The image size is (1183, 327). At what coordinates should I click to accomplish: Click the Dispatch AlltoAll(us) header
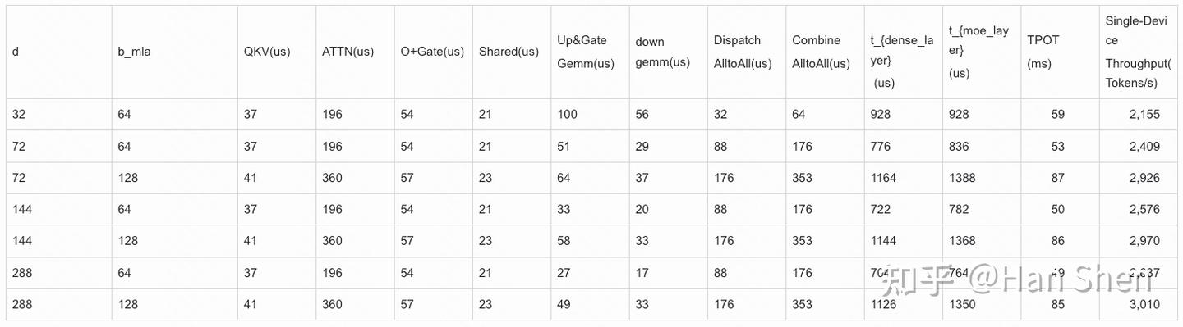coord(743,52)
